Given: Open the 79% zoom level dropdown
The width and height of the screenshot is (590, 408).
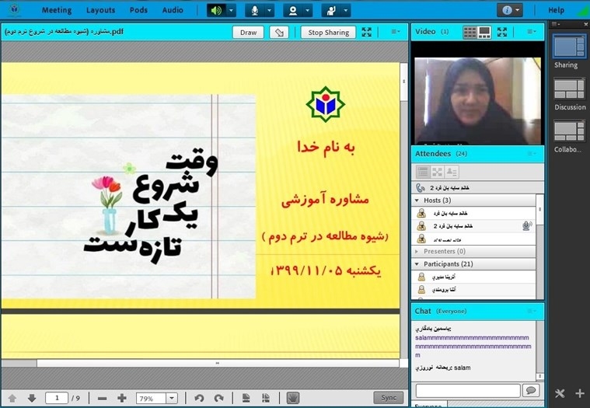Looking at the screenshot, I should coord(172,398).
